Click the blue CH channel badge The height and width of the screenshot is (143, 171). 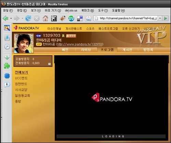(39, 36)
